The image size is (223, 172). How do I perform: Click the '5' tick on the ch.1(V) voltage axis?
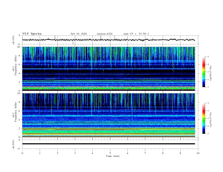tap(19, 35)
